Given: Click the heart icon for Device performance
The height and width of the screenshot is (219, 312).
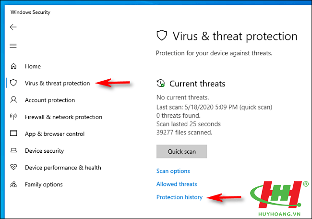Looking at the screenshot, I should pos(13,167).
